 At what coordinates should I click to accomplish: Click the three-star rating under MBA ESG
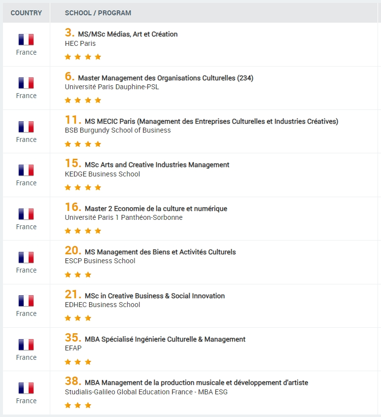(x=78, y=405)
